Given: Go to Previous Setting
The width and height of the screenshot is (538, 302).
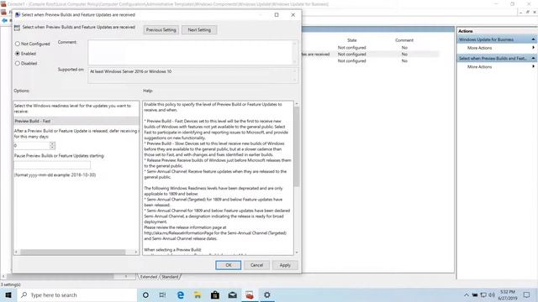Looking at the screenshot, I should pyautogui.click(x=161, y=30).
